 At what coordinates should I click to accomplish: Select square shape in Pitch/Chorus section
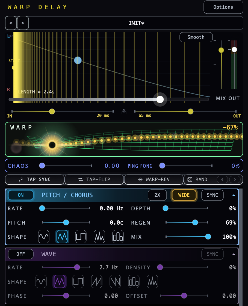[x=81, y=237]
